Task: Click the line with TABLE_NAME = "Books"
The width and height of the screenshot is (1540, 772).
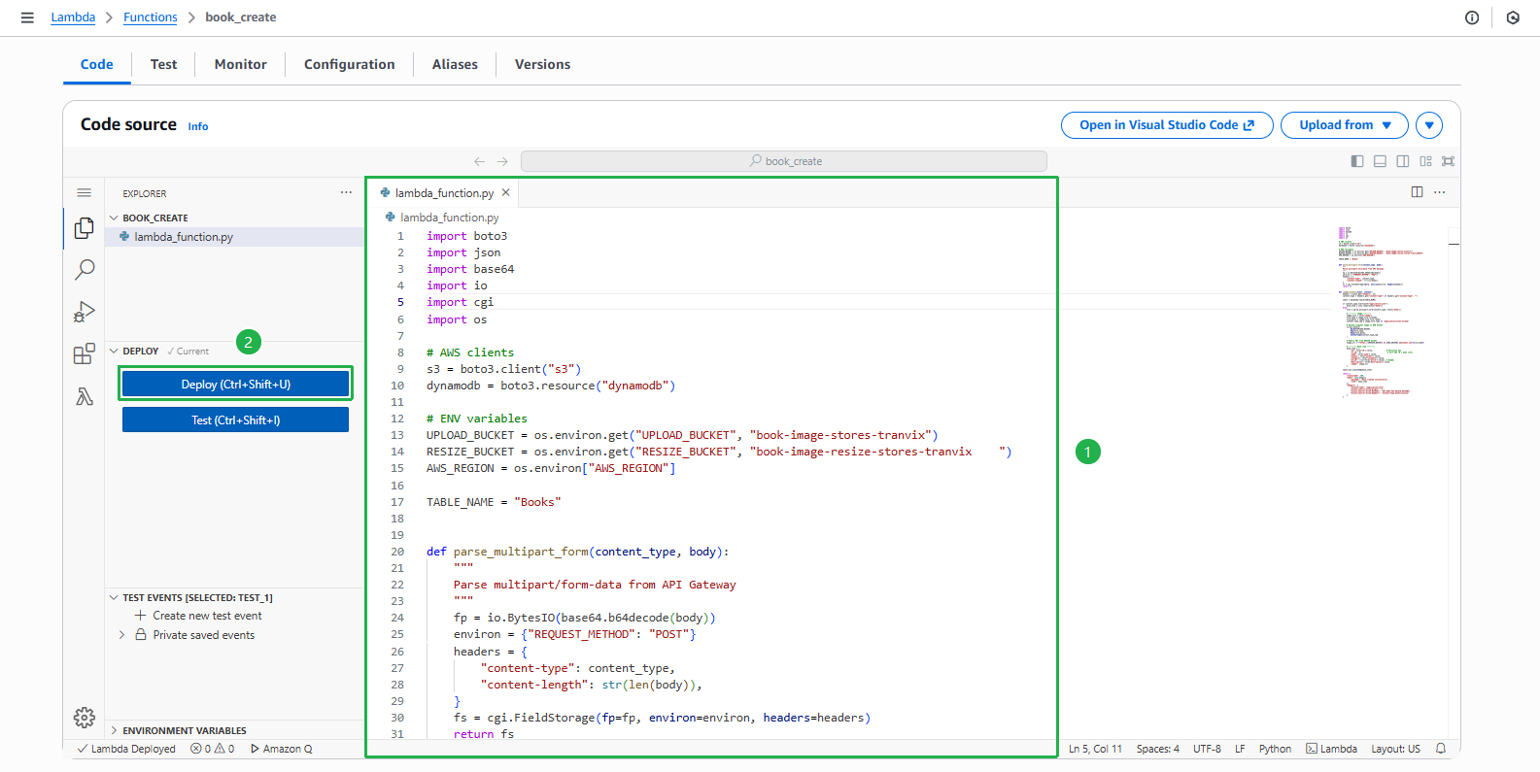Action: tap(494, 502)
